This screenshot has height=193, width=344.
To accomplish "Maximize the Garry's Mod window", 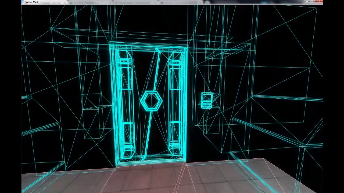I will pyautogui.click(x=313, y=2).
